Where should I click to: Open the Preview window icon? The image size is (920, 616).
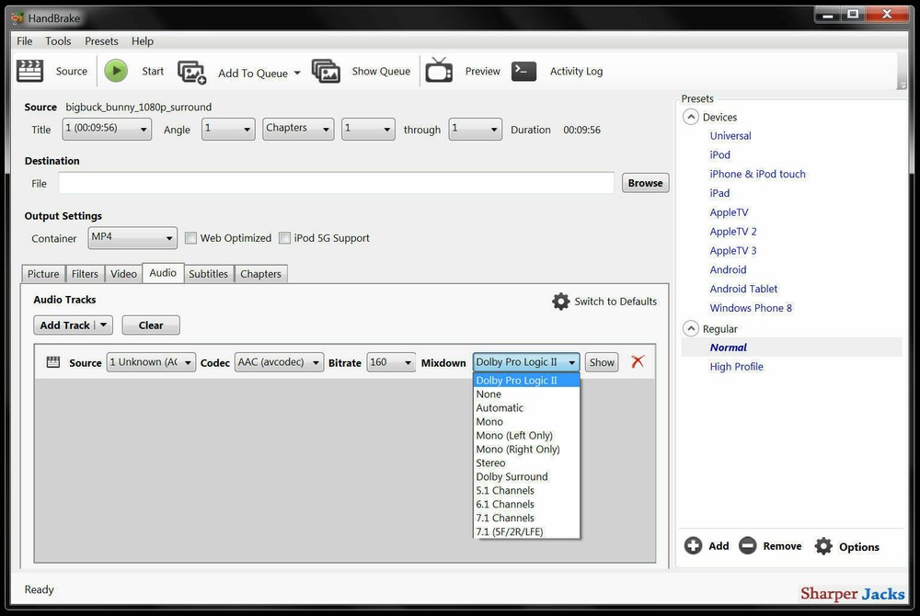click(439, 70)
